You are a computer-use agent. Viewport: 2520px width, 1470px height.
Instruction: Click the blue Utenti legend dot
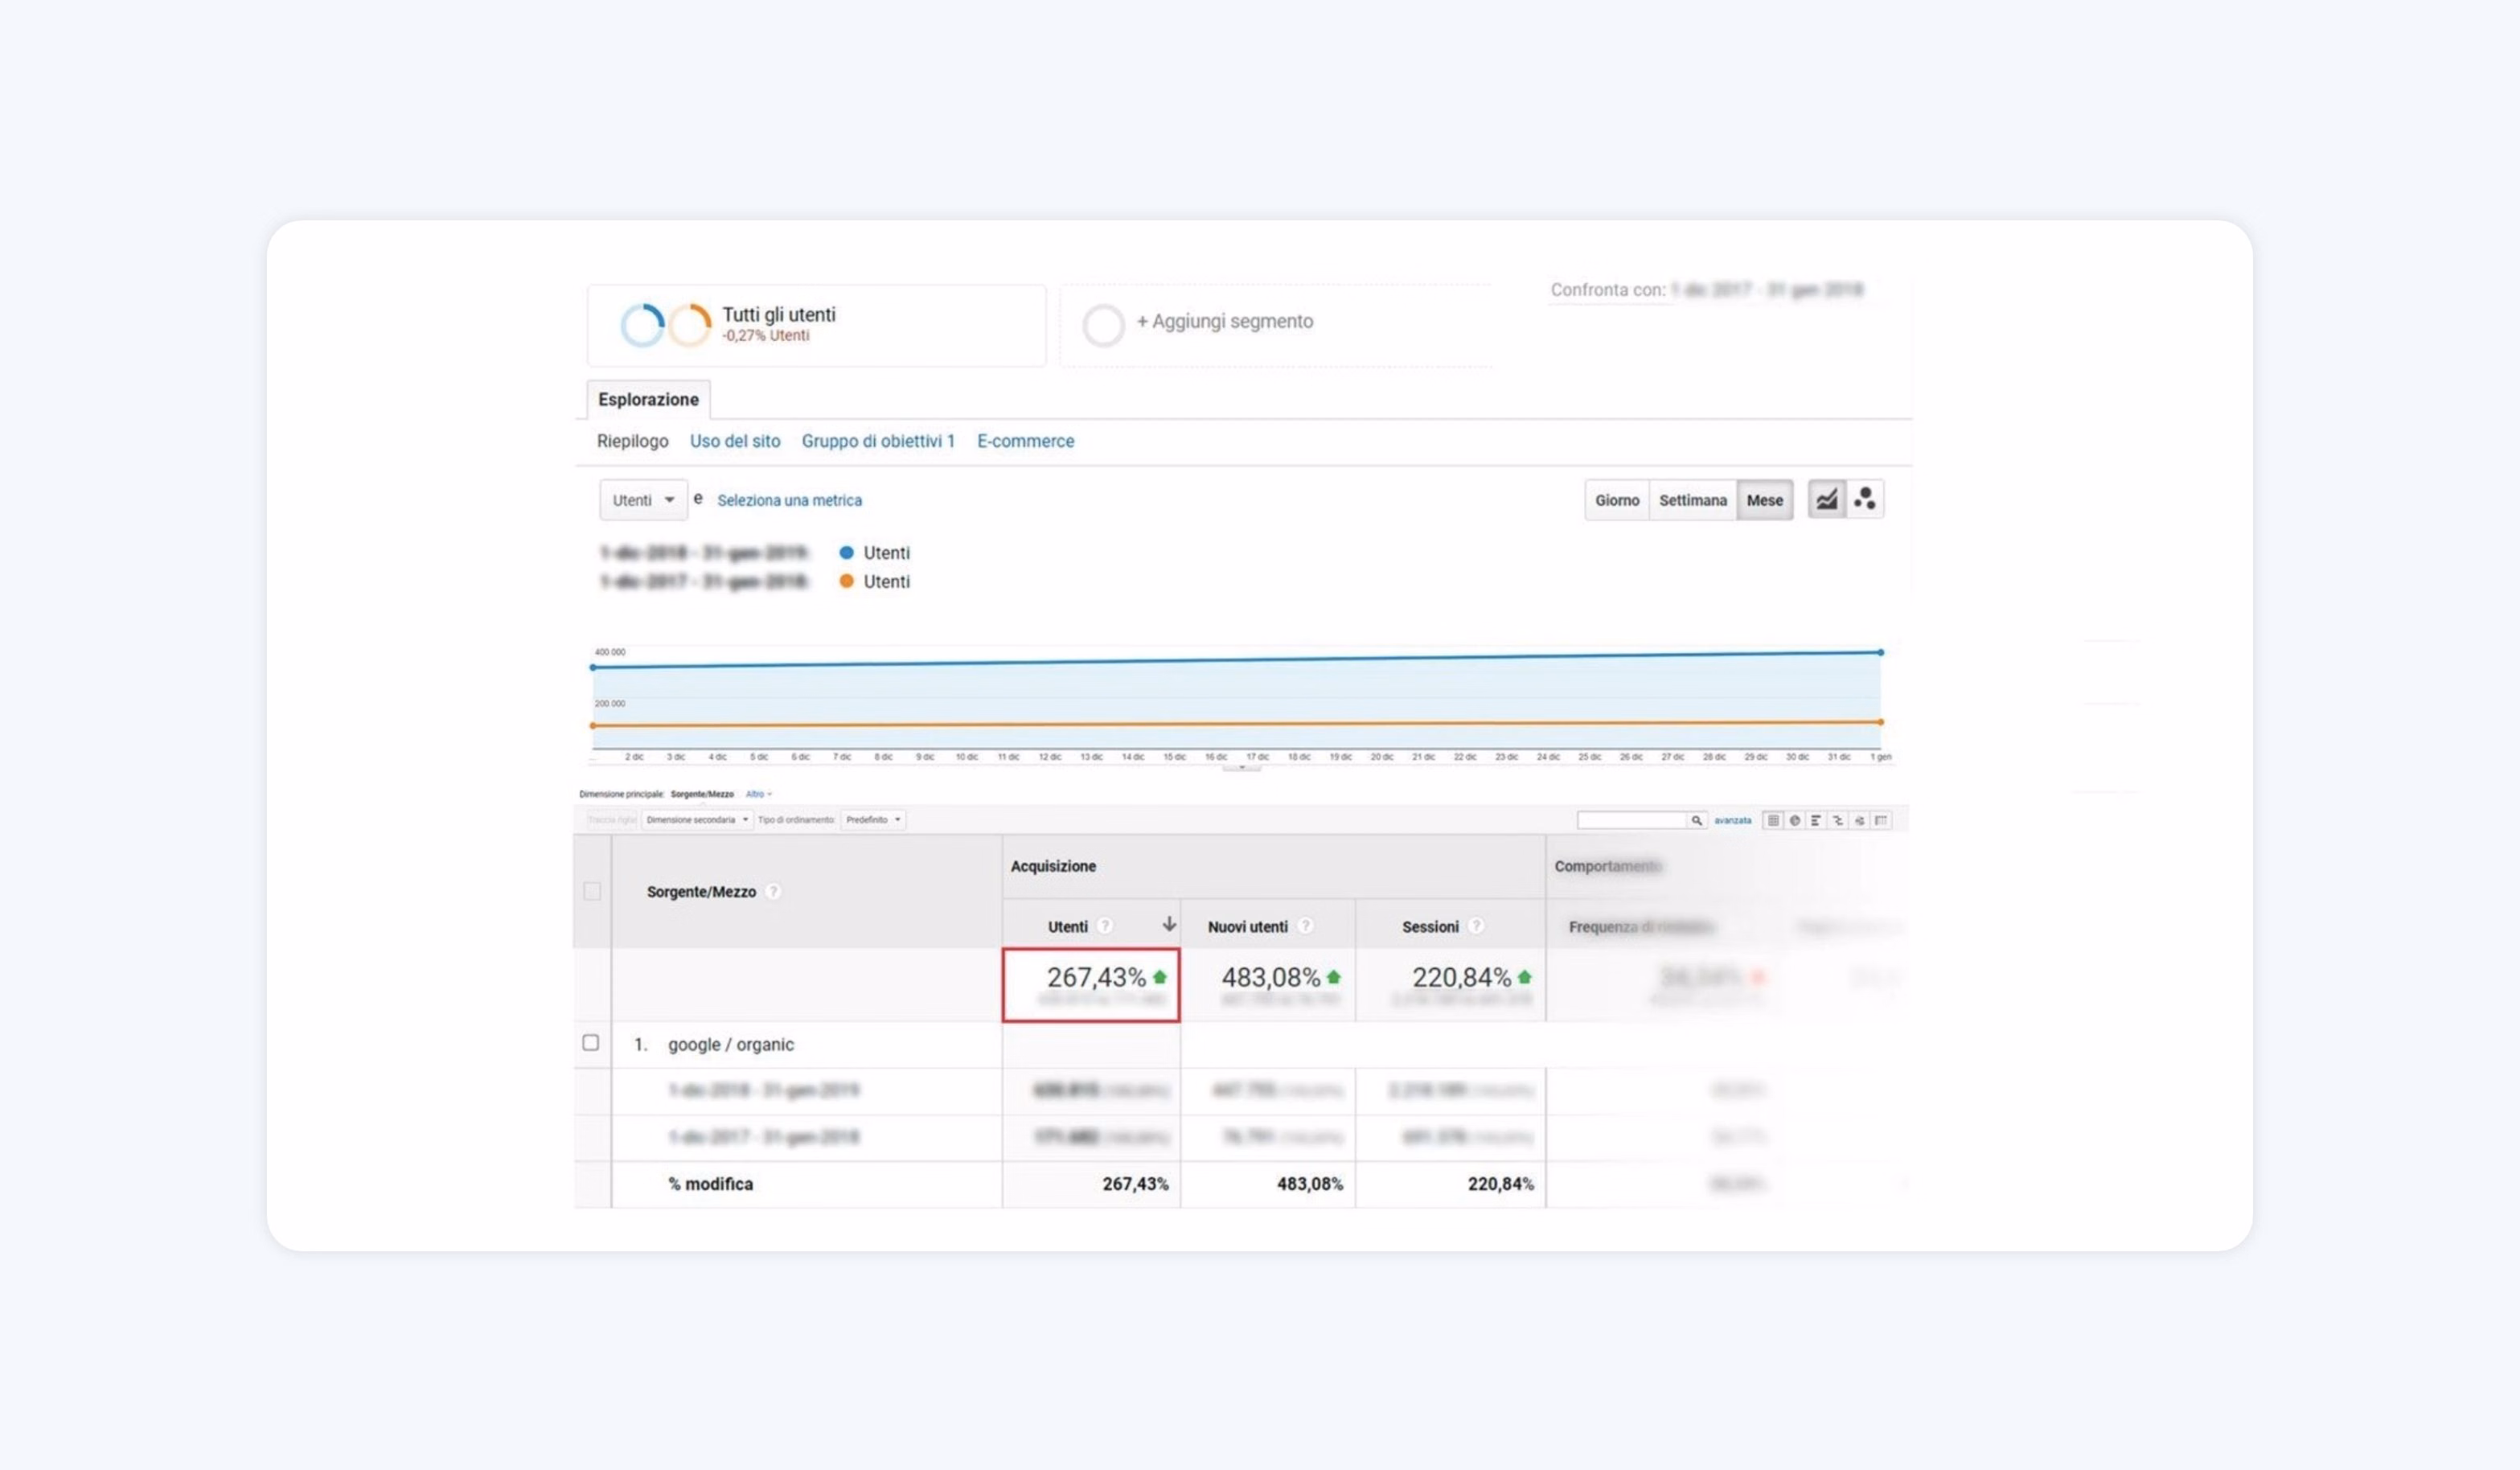click(x=846, y=552)
